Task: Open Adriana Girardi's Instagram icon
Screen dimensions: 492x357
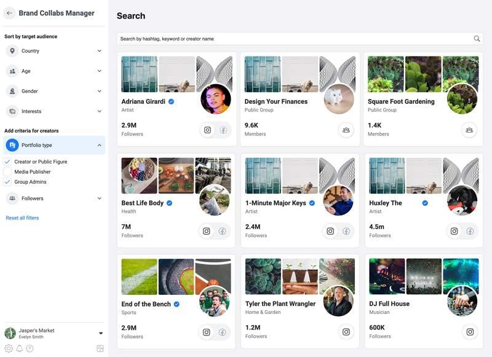Action: click(207, 130)
